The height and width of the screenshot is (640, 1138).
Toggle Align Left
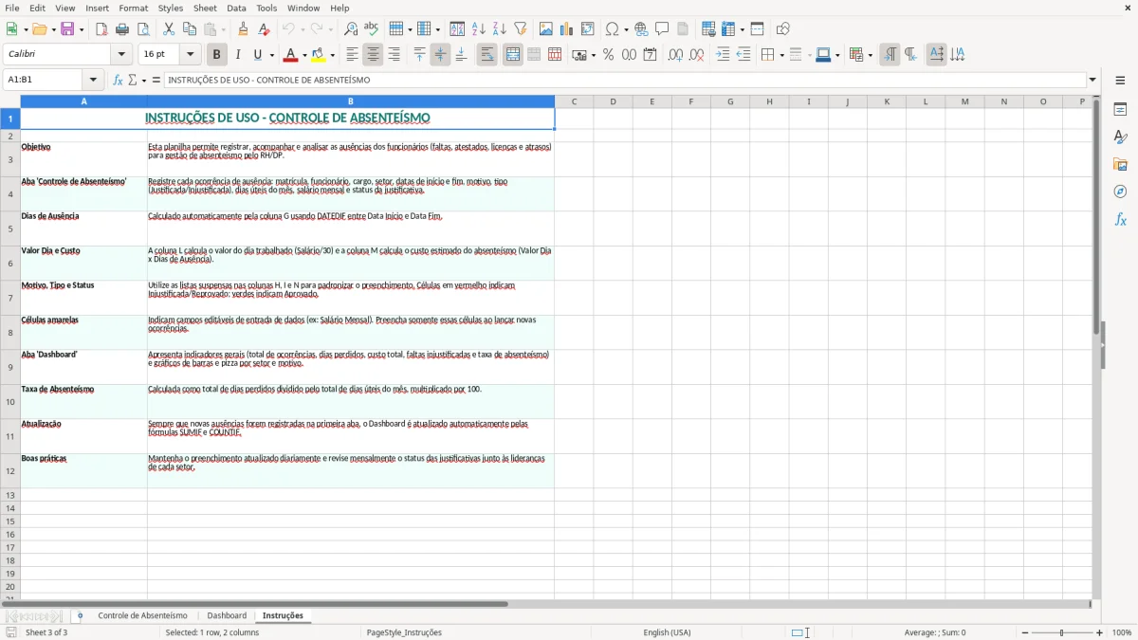click(352, 55)
